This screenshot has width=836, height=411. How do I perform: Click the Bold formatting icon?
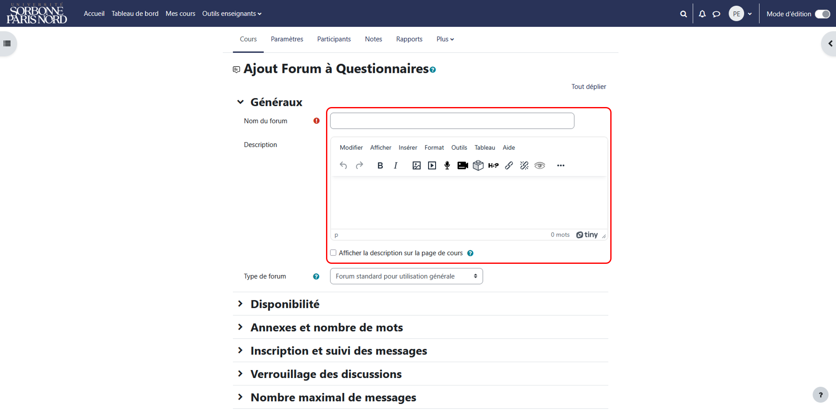[x=380, y=166]
